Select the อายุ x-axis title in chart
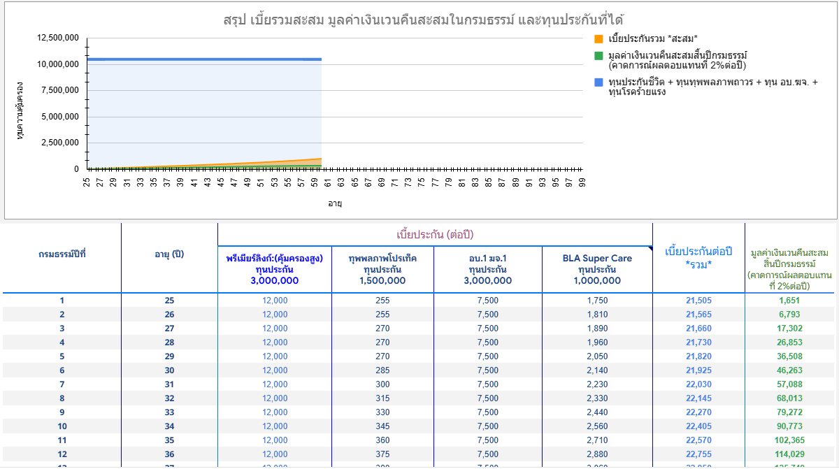839x469 pixels. point(335,204)
